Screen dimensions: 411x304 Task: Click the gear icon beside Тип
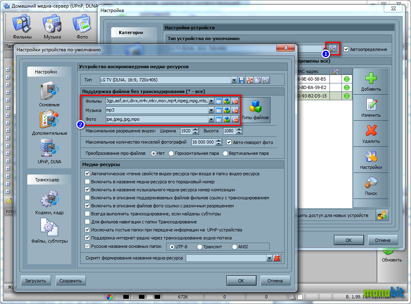coord(266,80)
